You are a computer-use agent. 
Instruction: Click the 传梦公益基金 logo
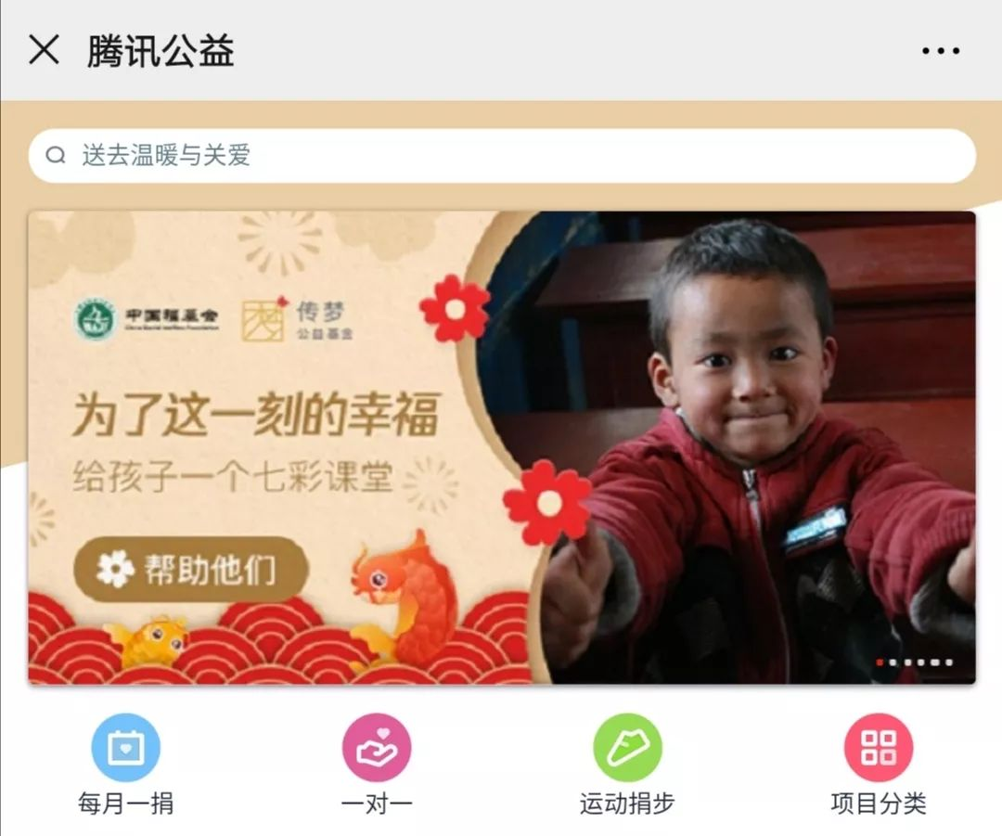pos(297,319)
